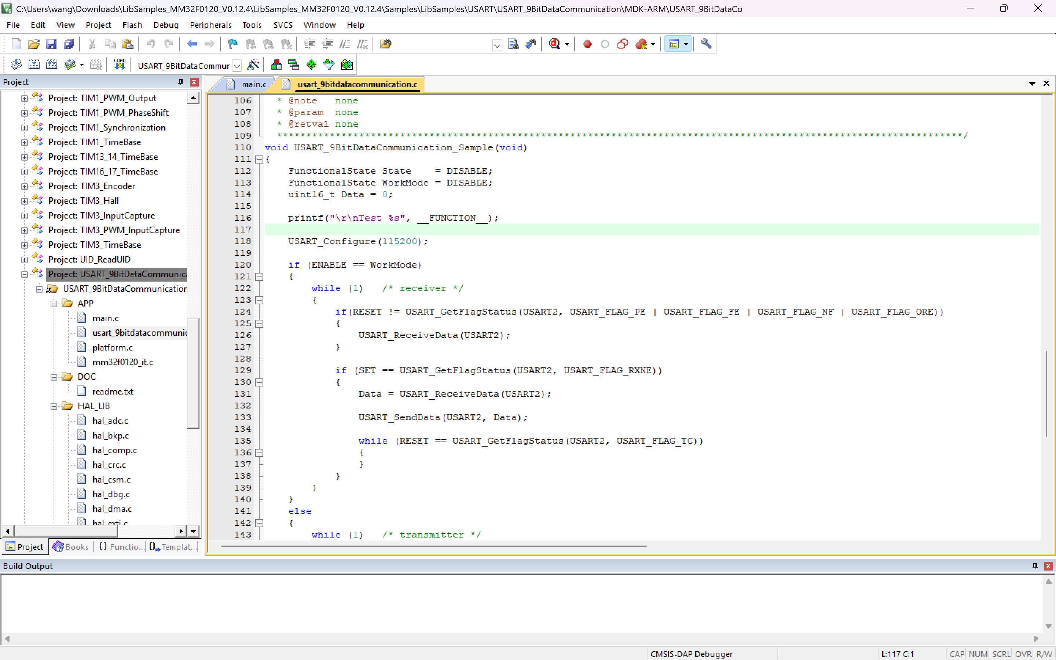Click the Insert/Remove Breakpoint red dot
The height and width of the screenshot is (660, 1056).
pos(587,44)
